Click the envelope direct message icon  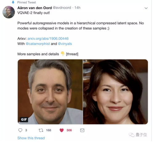tap(82, 130)
